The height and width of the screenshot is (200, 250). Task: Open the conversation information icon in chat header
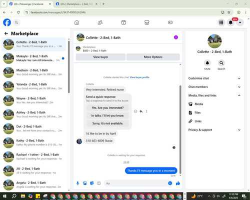click(x=176, y=37)
